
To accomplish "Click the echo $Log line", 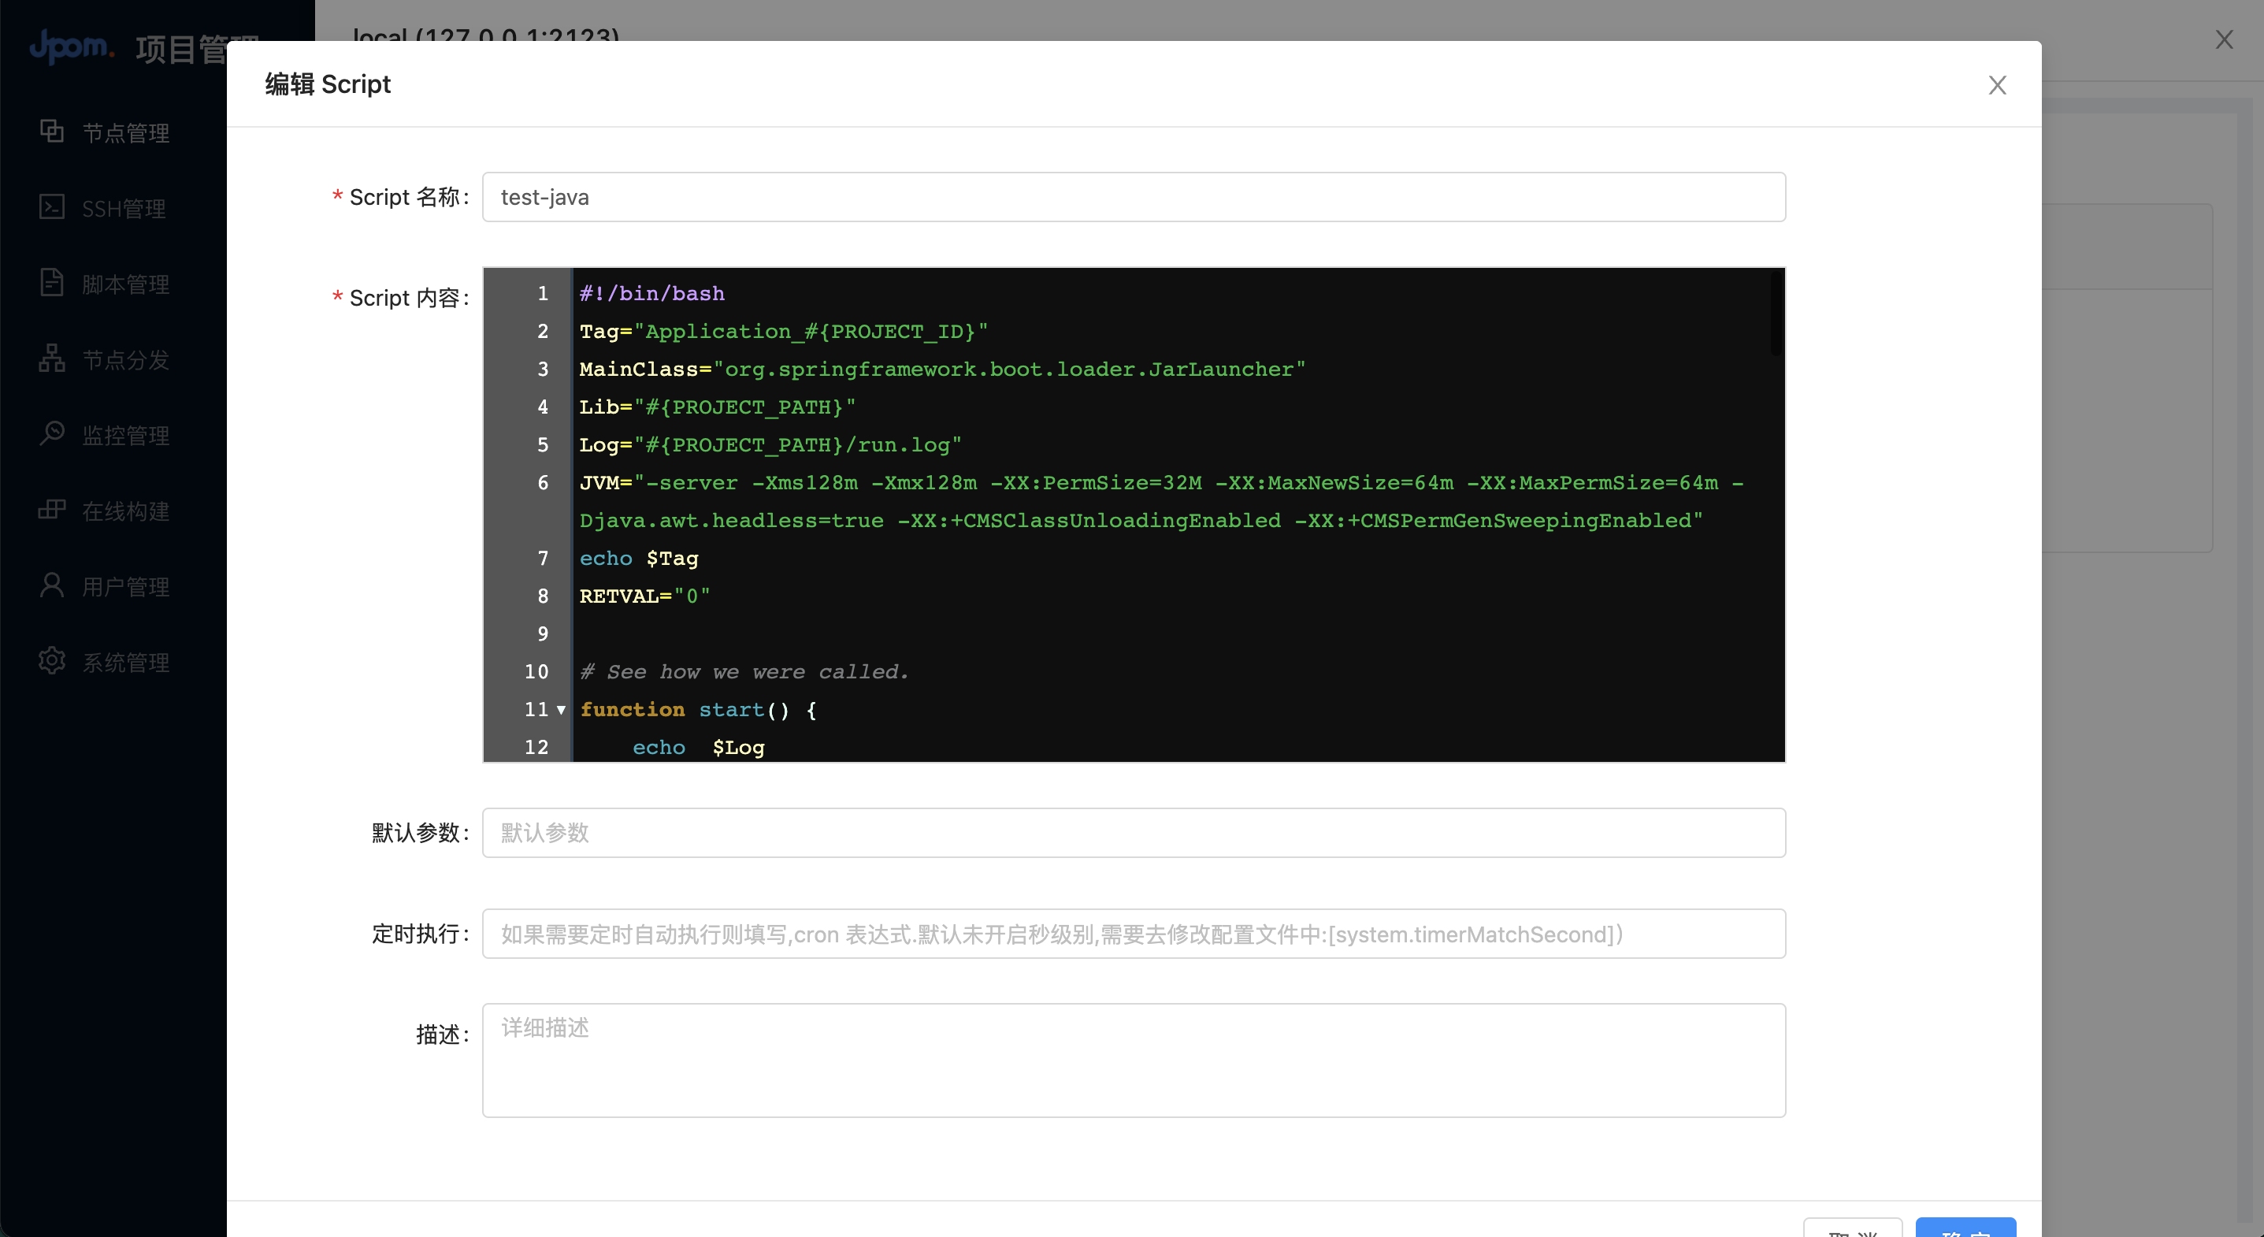I will tap(699, 747).
